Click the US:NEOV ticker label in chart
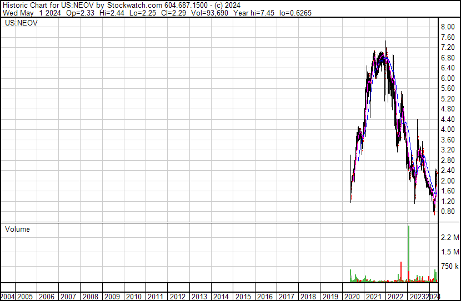461x301 pixels. click(21, 23)
